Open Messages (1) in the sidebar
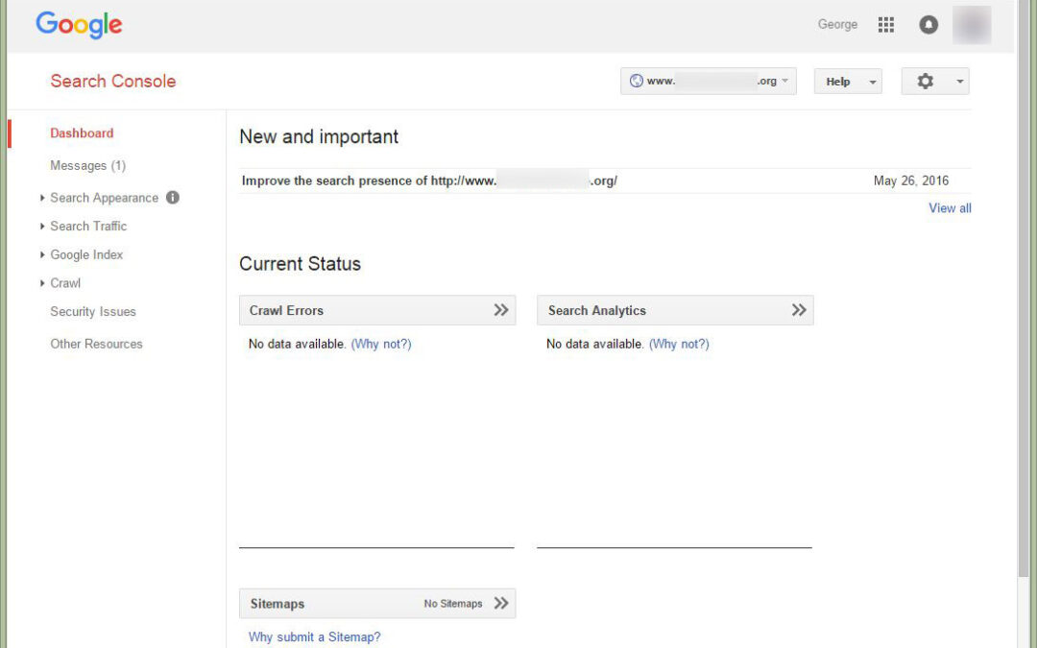1037x648 pixels. click(x=88, y=165)
